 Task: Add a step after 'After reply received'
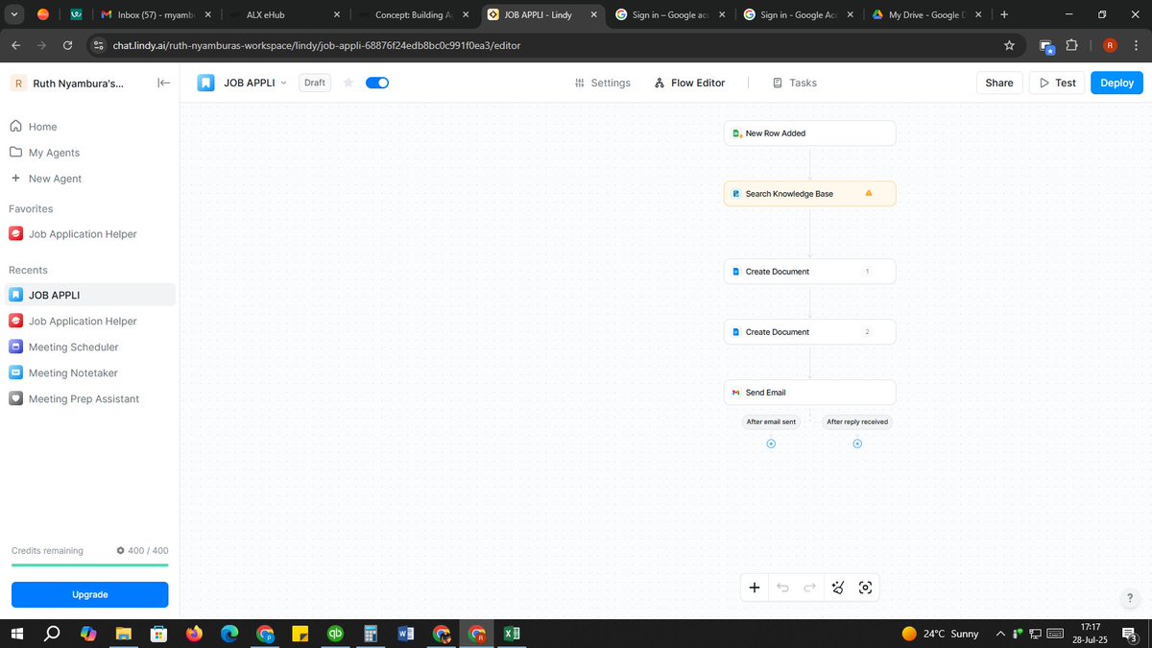click(x=857, y=444)
